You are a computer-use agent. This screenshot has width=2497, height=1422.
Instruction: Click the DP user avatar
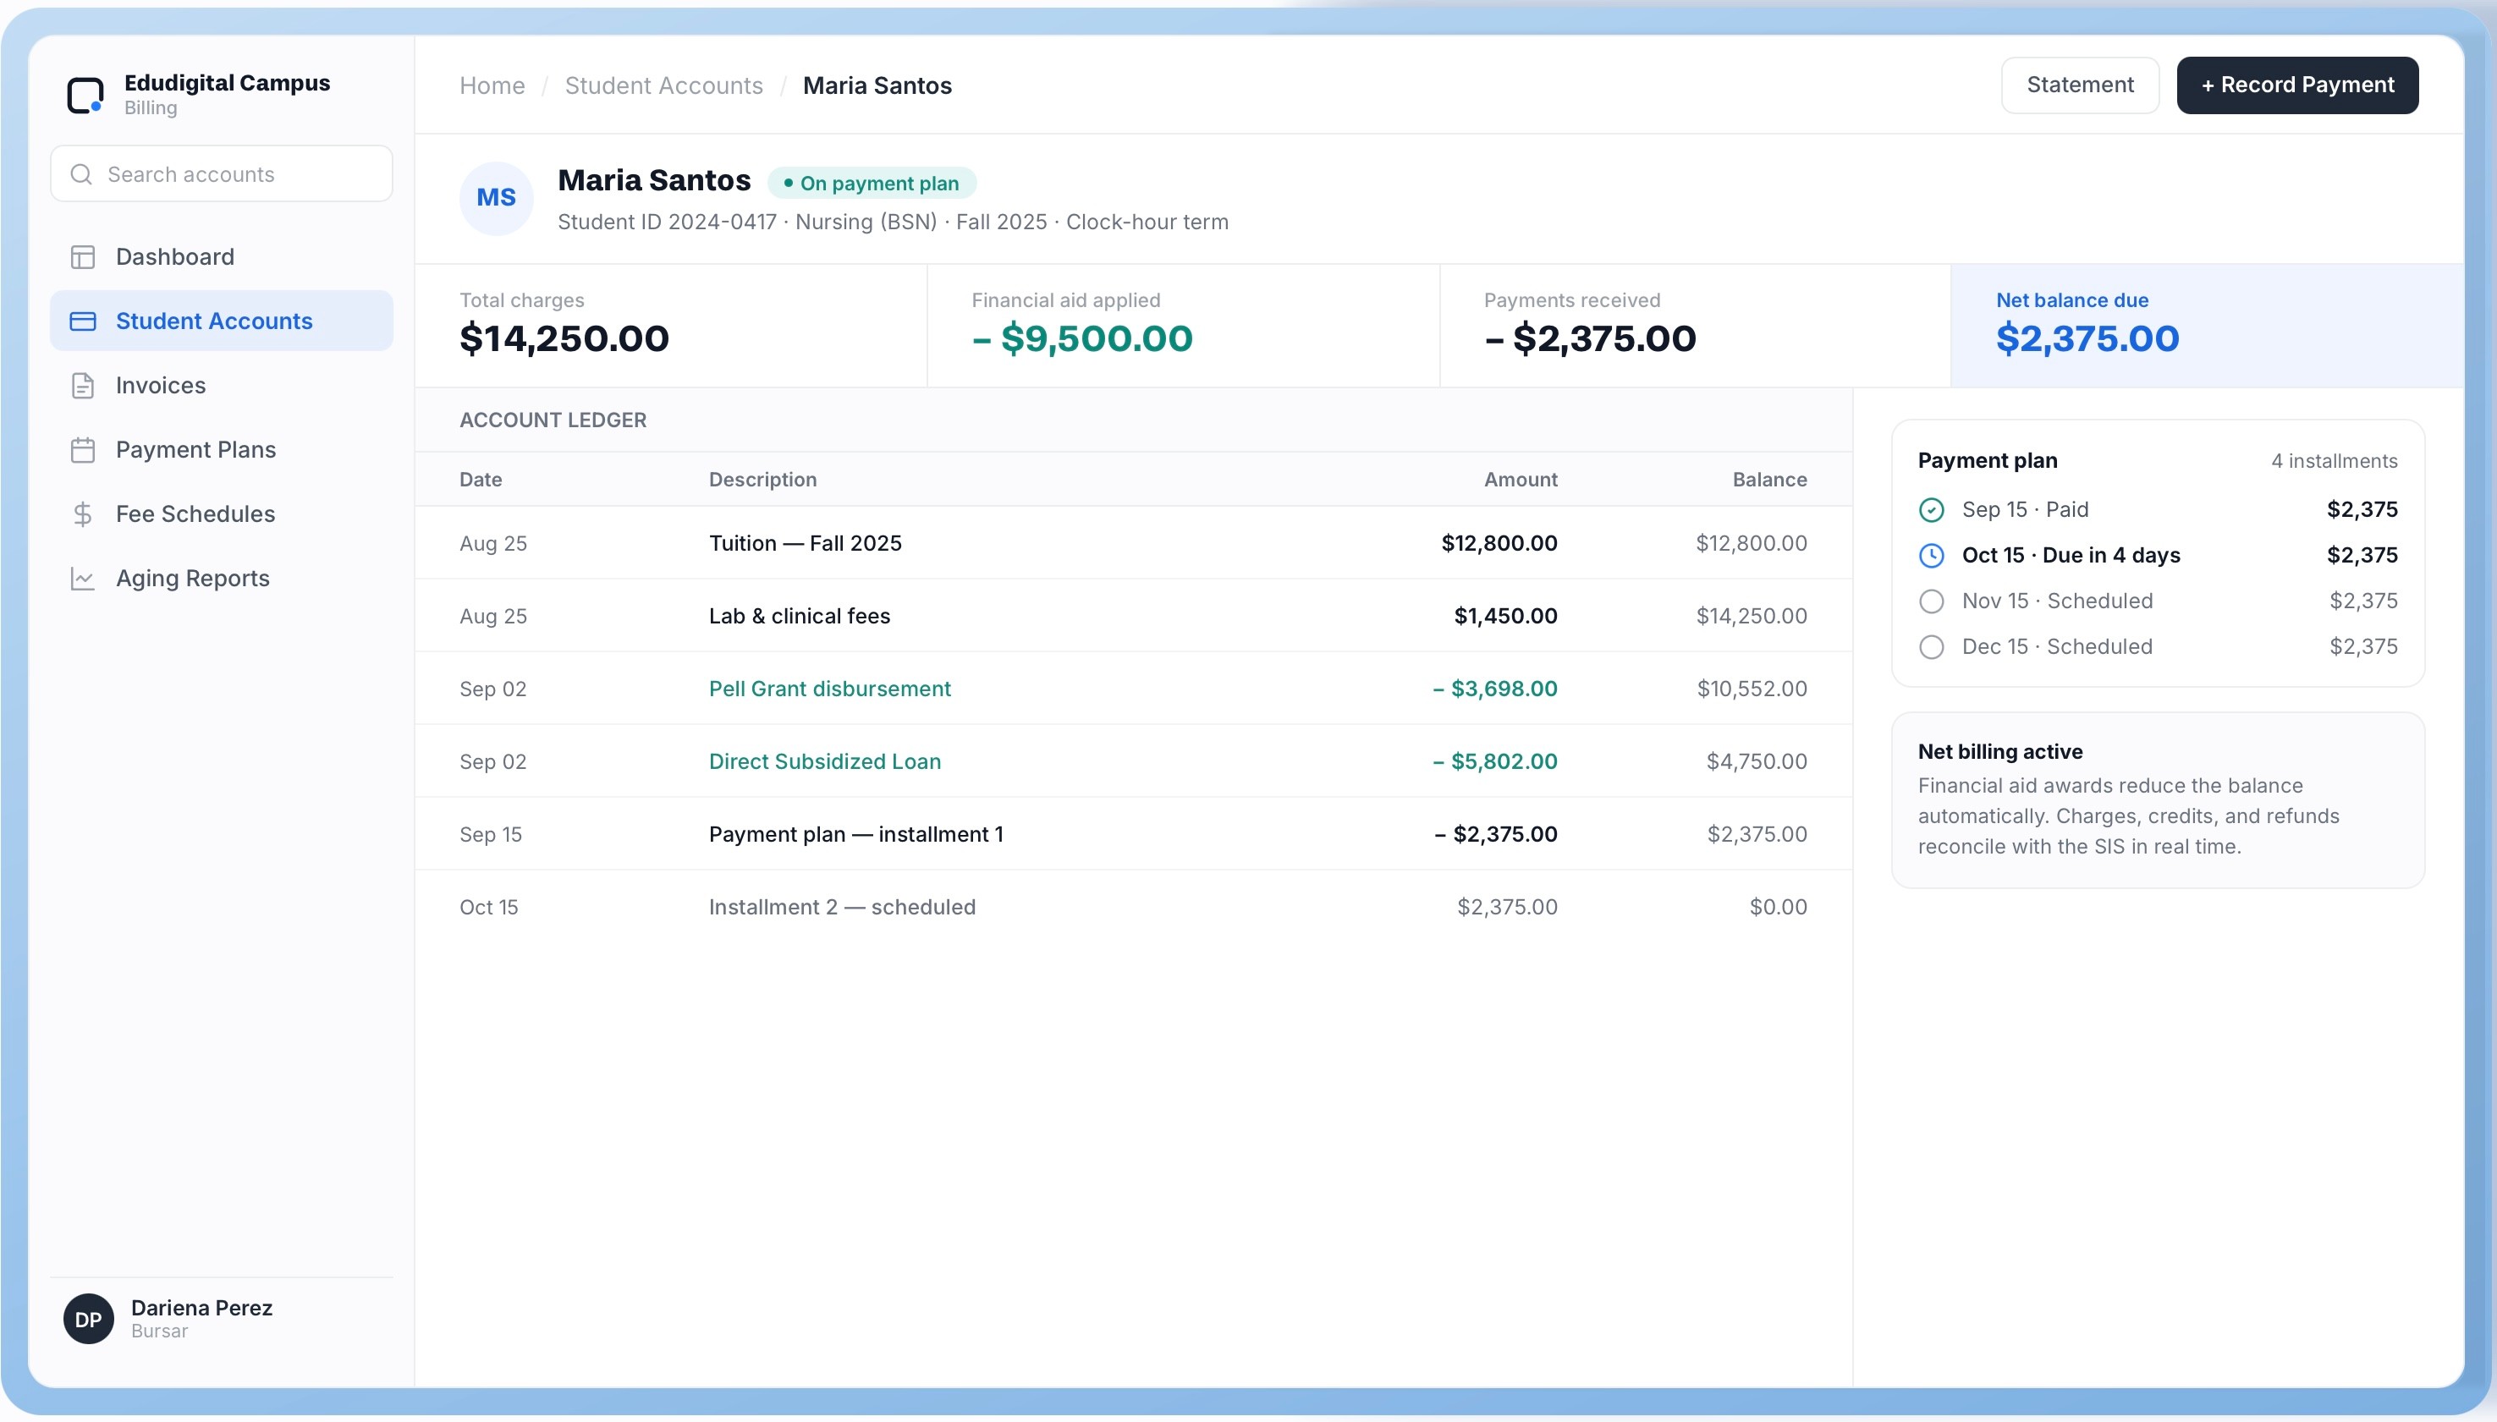[89, 1319]
